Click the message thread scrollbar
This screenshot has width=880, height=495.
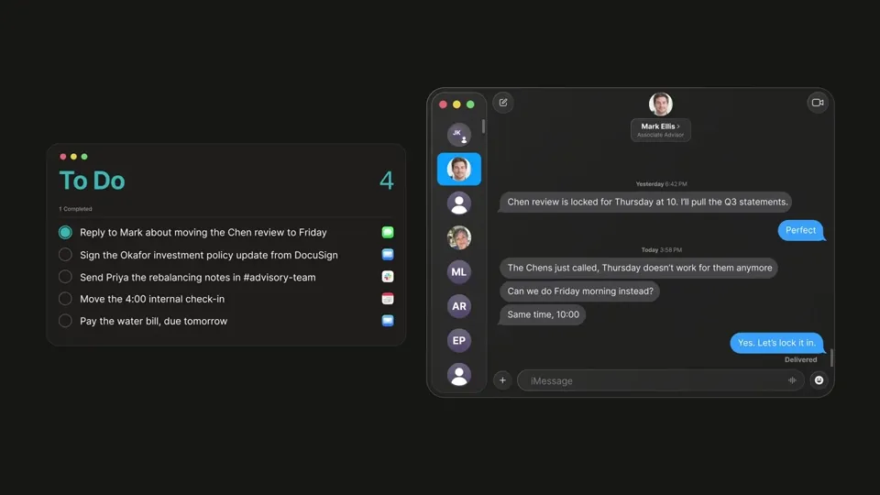pyautogui.click(x=831, y=357)
